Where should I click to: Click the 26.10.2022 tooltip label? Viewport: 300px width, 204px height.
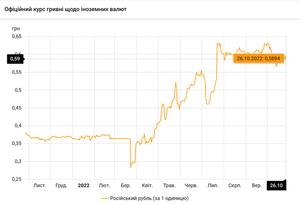coord(258,59)
